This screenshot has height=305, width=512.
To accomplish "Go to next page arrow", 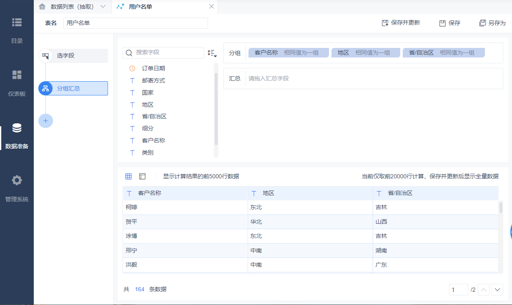I will (x=497, y=290).
